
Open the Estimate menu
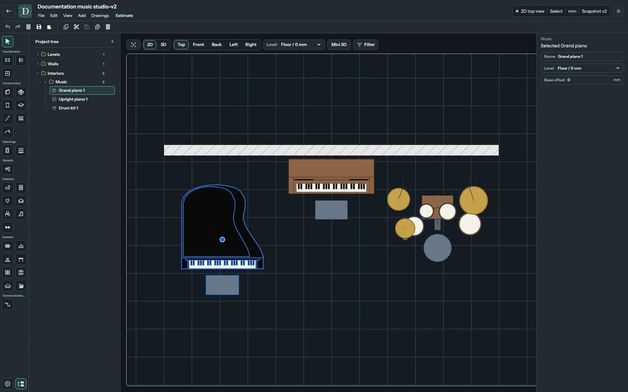click(124, 16)
